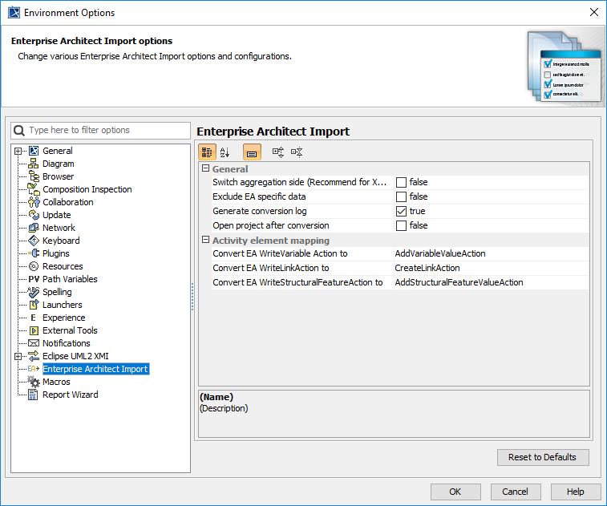The width and height of the screenshot is (607, 506).
Task: Click the Diagram tree icon
Action: [x=34, y=164]
